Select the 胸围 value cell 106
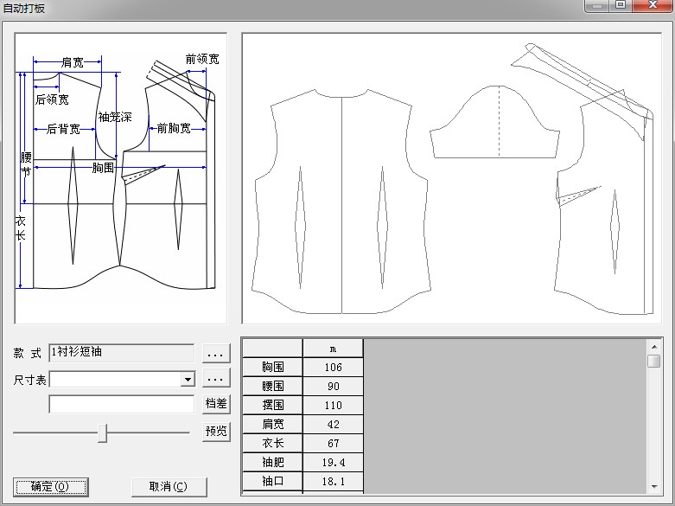The width and height of the screenshot is (675, 506). (x=333, y=368)
